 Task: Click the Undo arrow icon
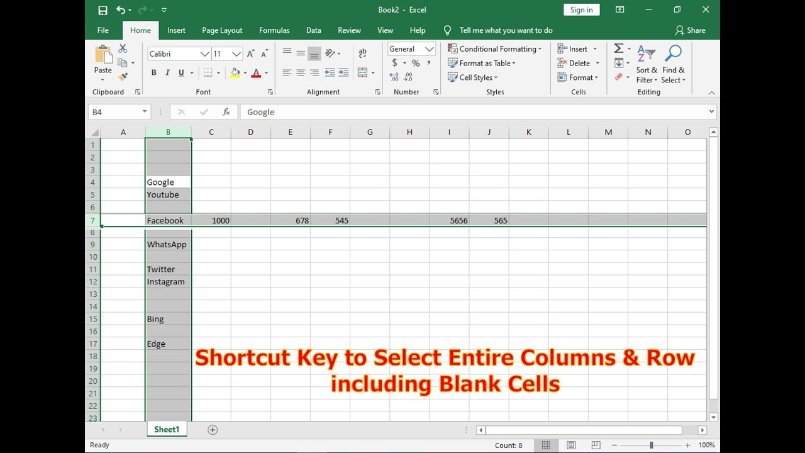121,10
